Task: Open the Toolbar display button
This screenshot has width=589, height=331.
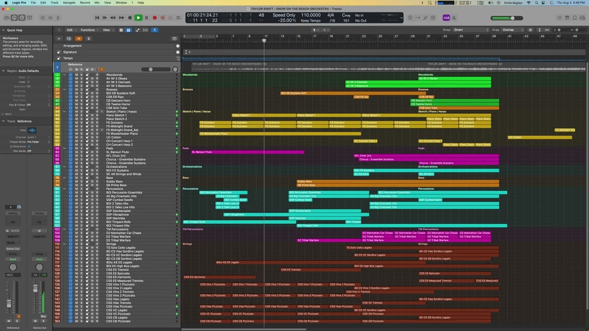Action: (x=30, y=18)
